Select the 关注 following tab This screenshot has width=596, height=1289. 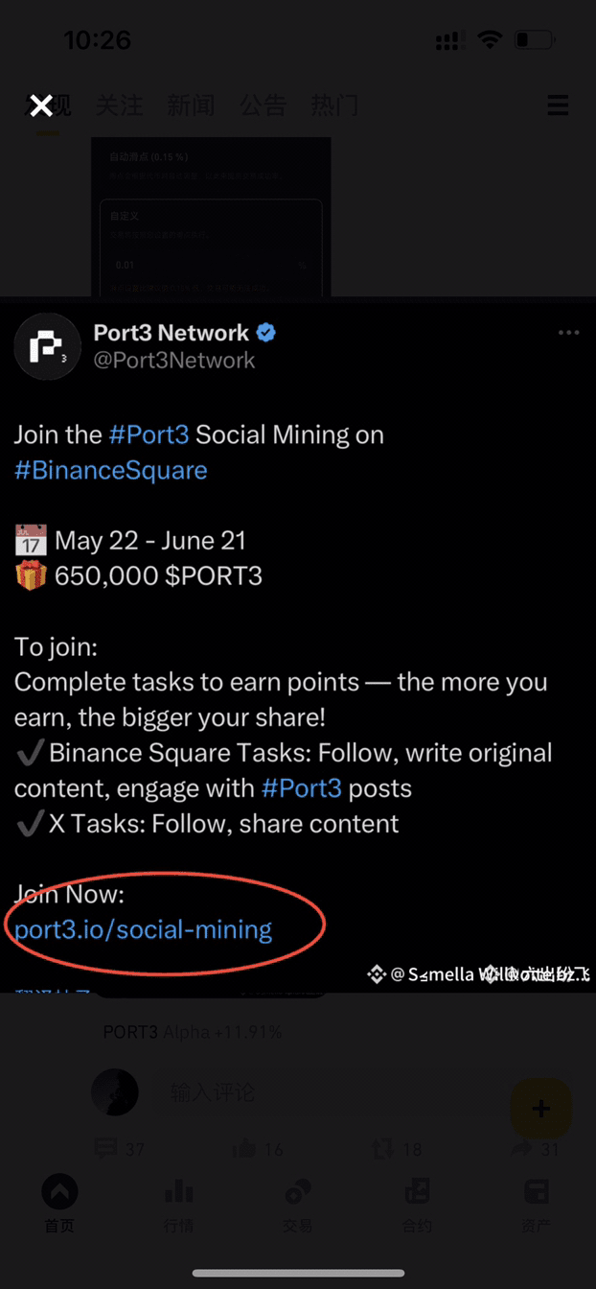[120, 105]
